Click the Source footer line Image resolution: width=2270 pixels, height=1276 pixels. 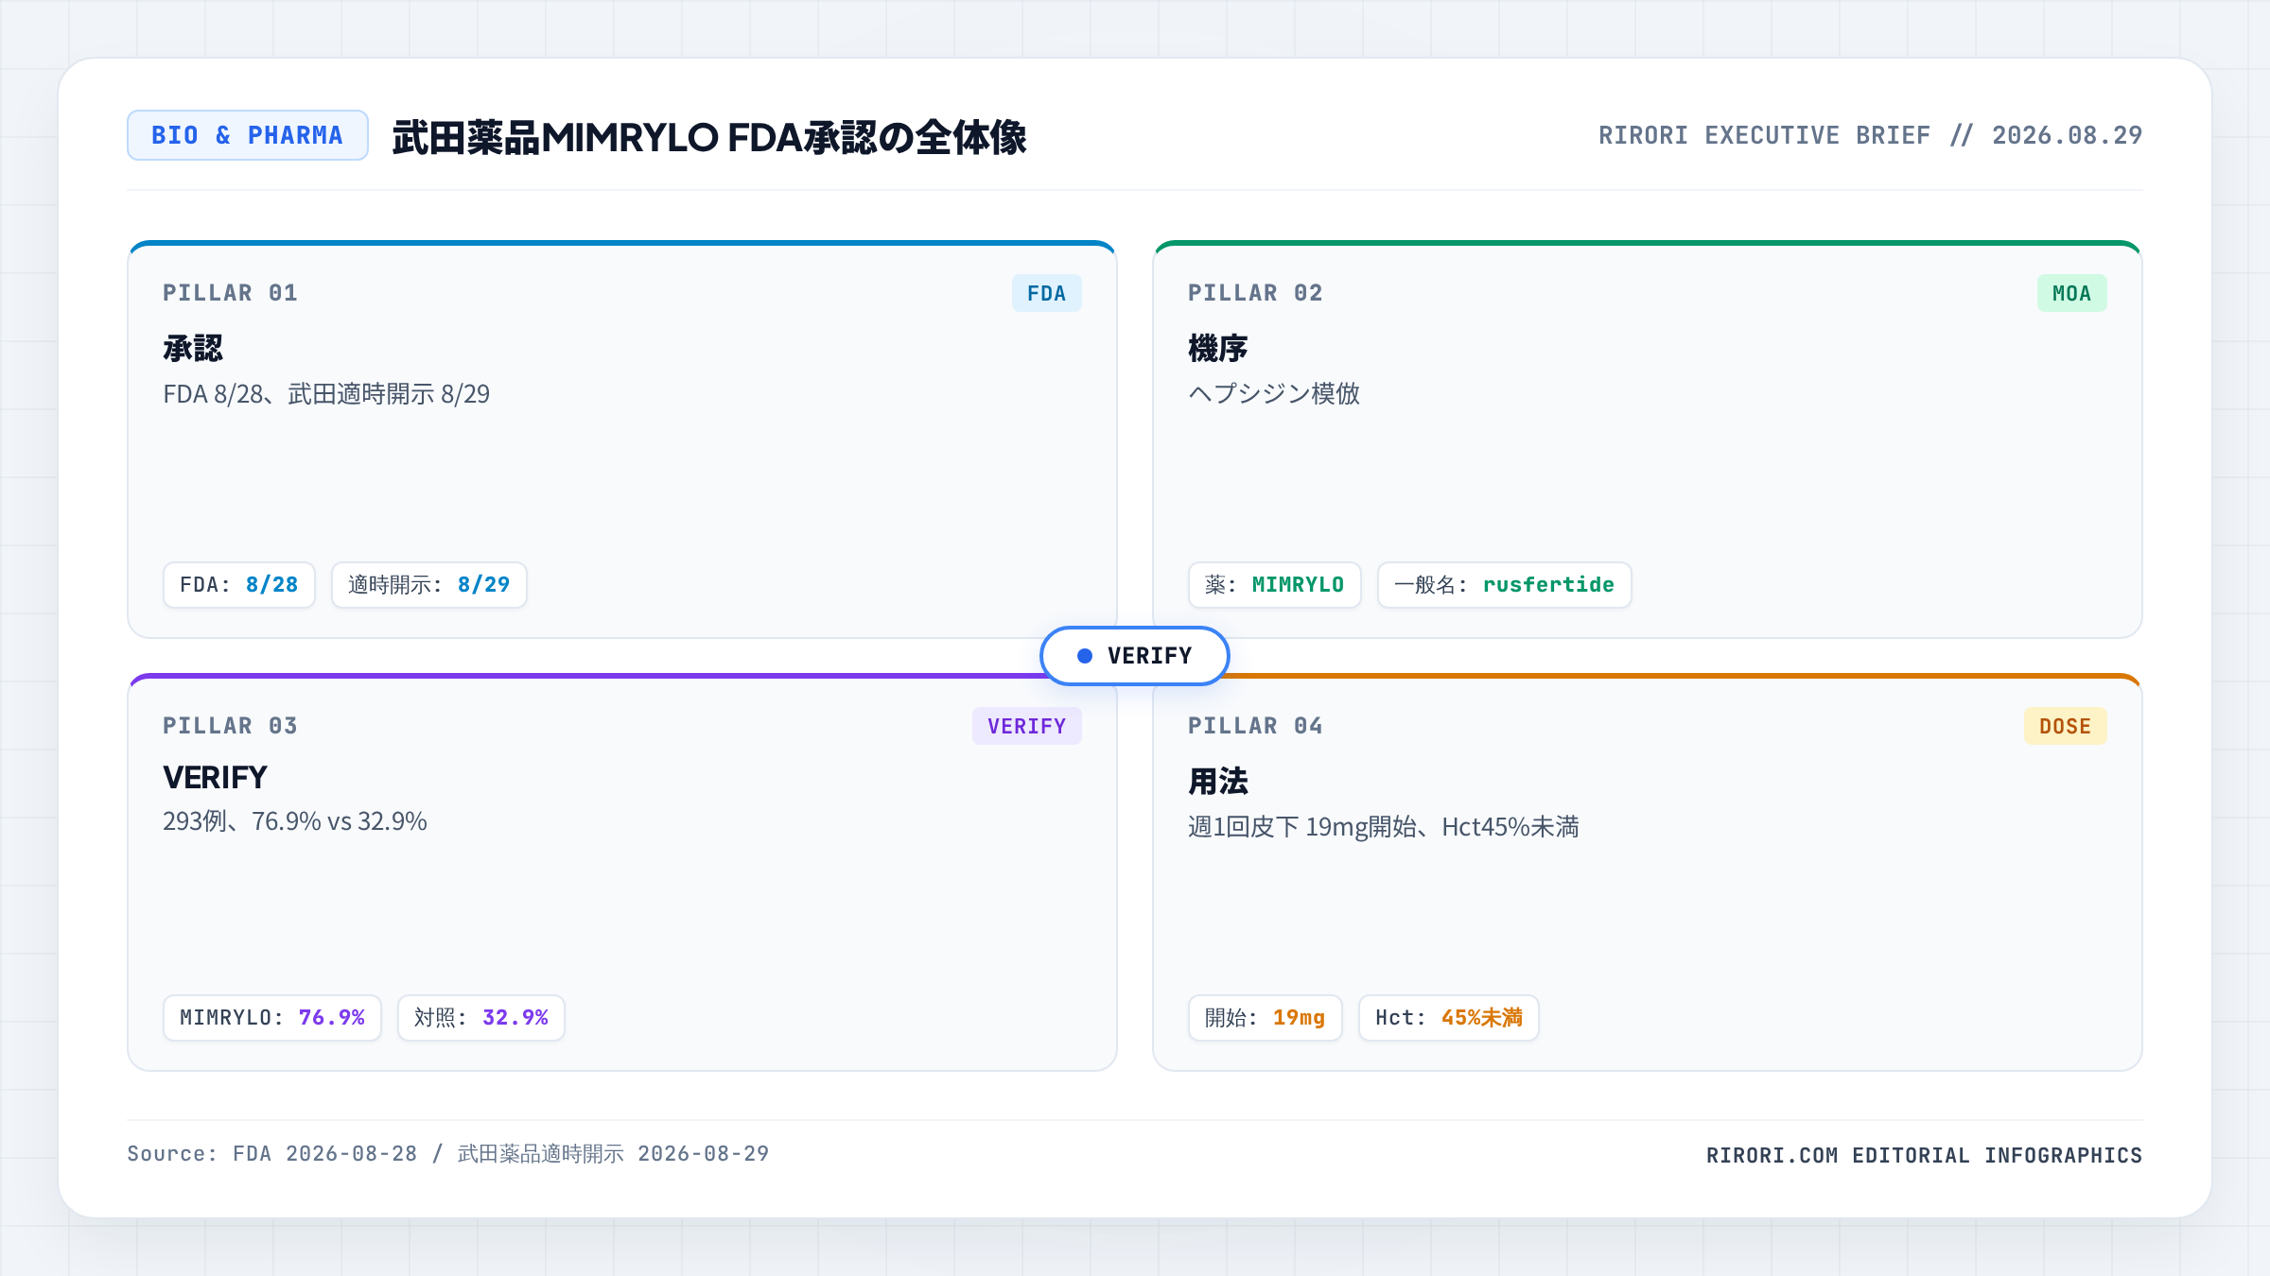448,1154
